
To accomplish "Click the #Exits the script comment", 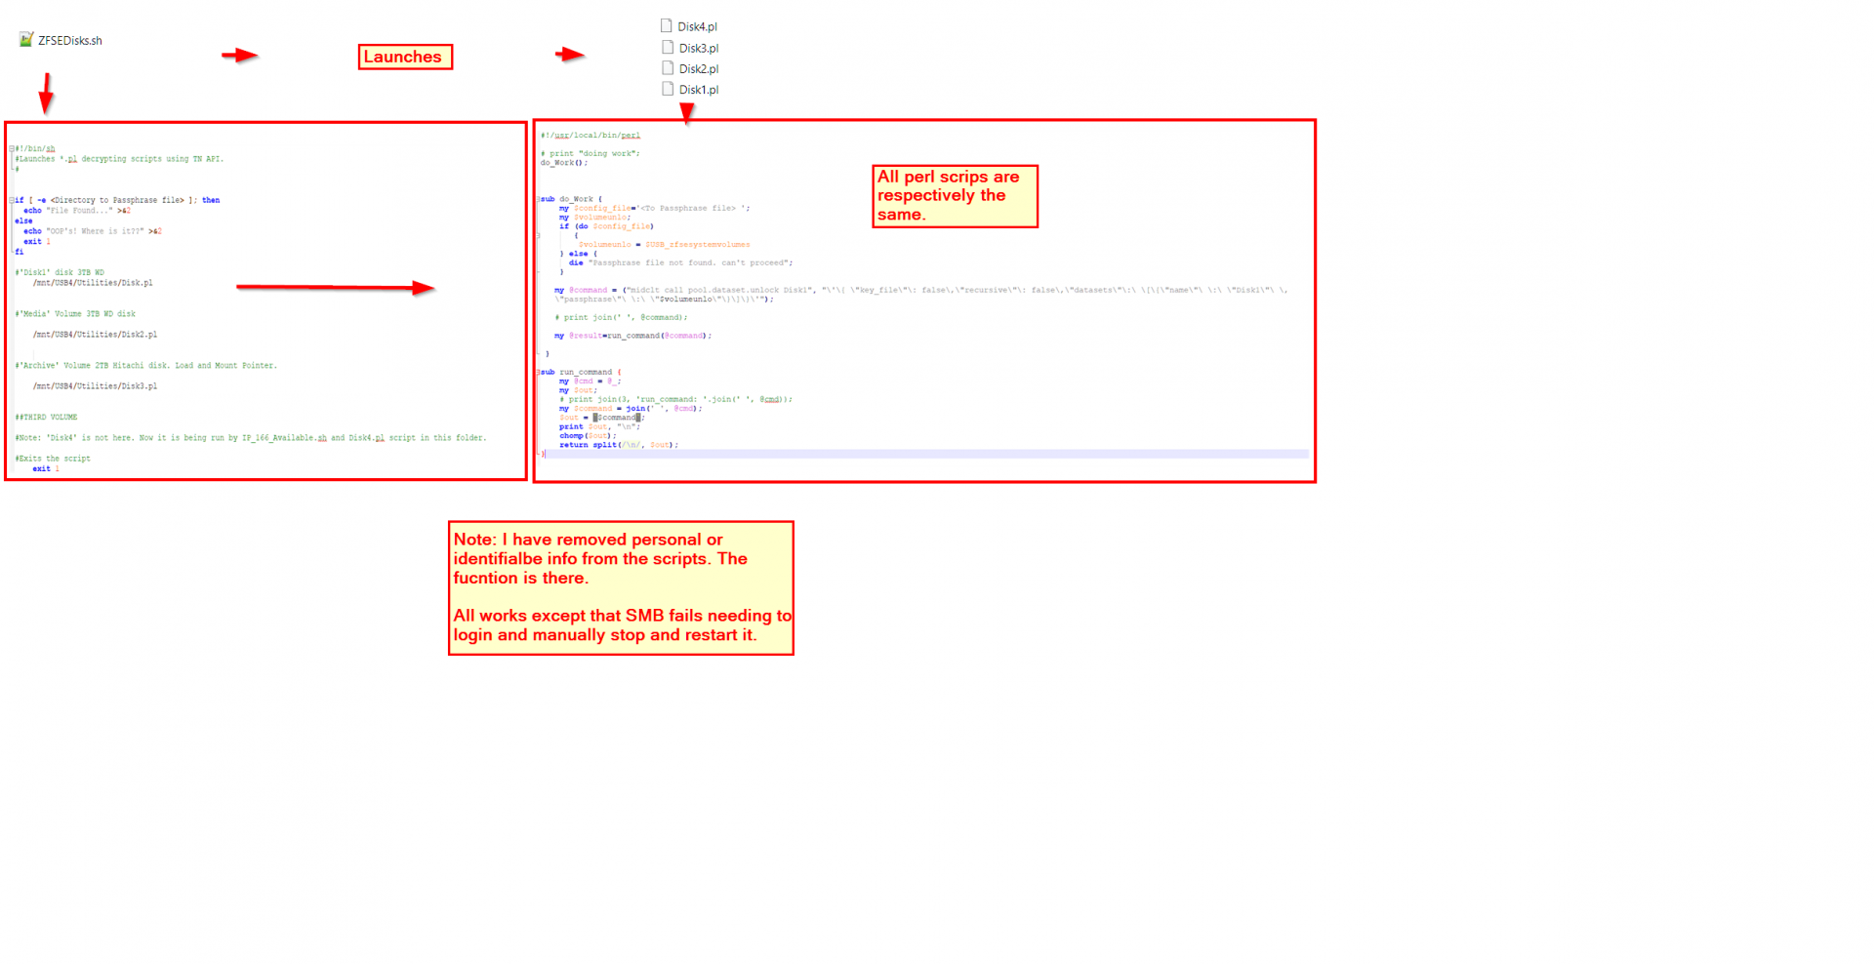I will (x=53, y=459).
